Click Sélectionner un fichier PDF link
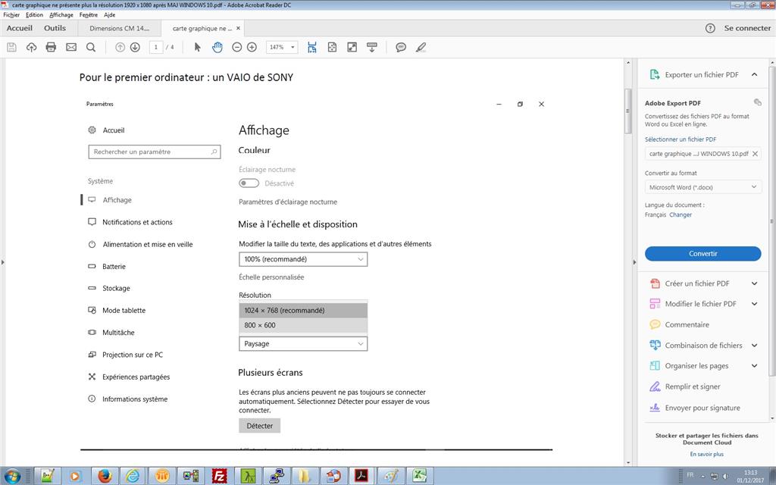The image size is (776, 485). coord(681,139)
